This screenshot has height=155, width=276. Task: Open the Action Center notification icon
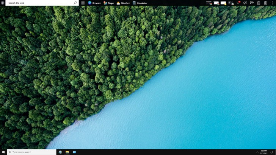pos(271,152)
